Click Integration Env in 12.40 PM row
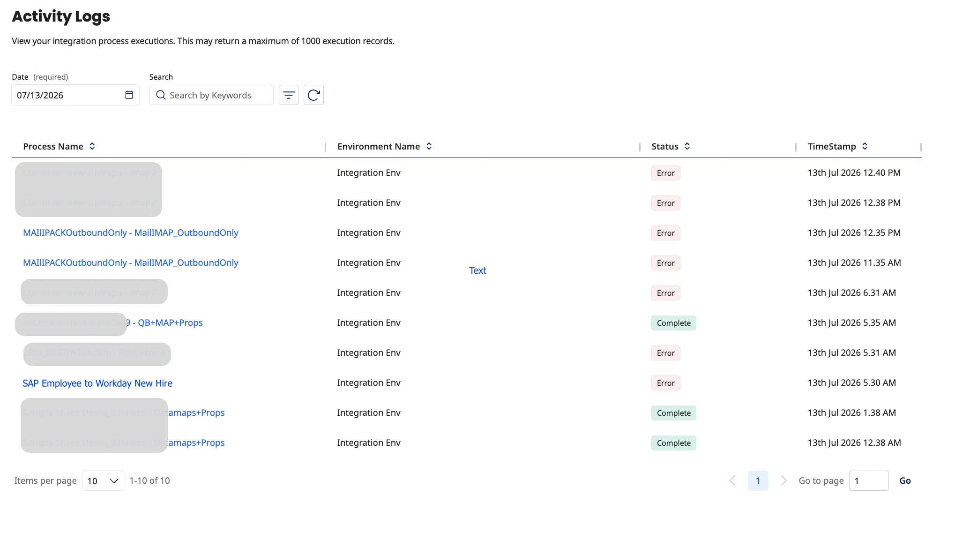Viewport: 955px width, 540px height. coord(369,172)
